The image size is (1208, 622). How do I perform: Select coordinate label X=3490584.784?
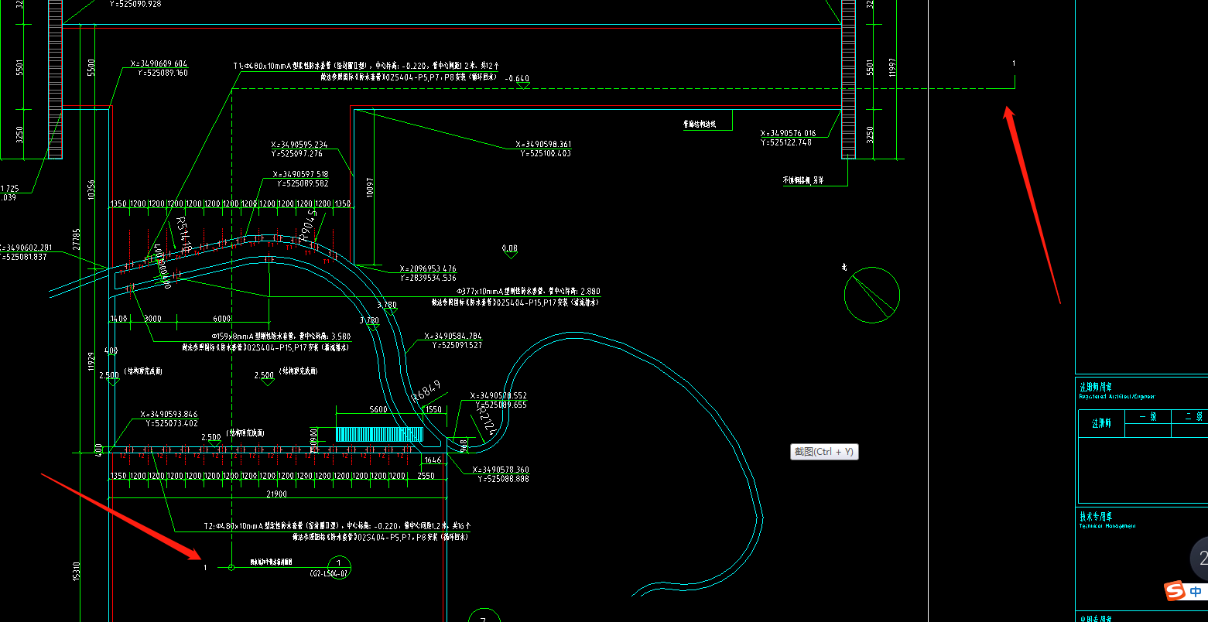coord(453,337)
